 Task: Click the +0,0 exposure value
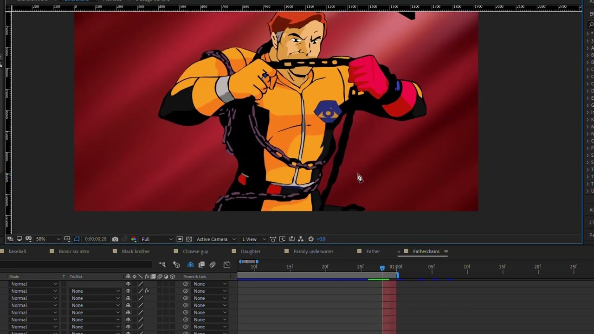click(321, 239)
